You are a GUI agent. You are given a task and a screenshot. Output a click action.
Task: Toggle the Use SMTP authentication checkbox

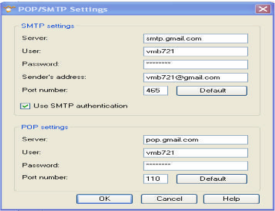[x=25, y=106]
